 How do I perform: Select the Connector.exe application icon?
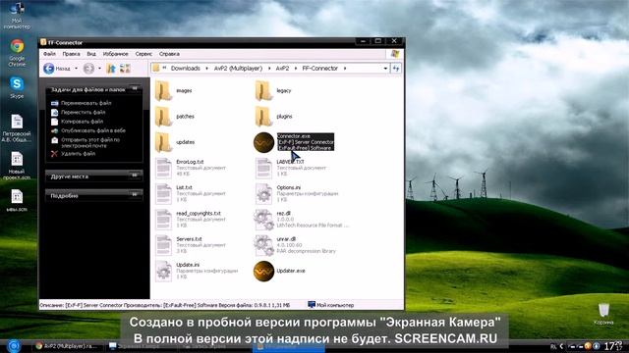click(x=263, y=142)
